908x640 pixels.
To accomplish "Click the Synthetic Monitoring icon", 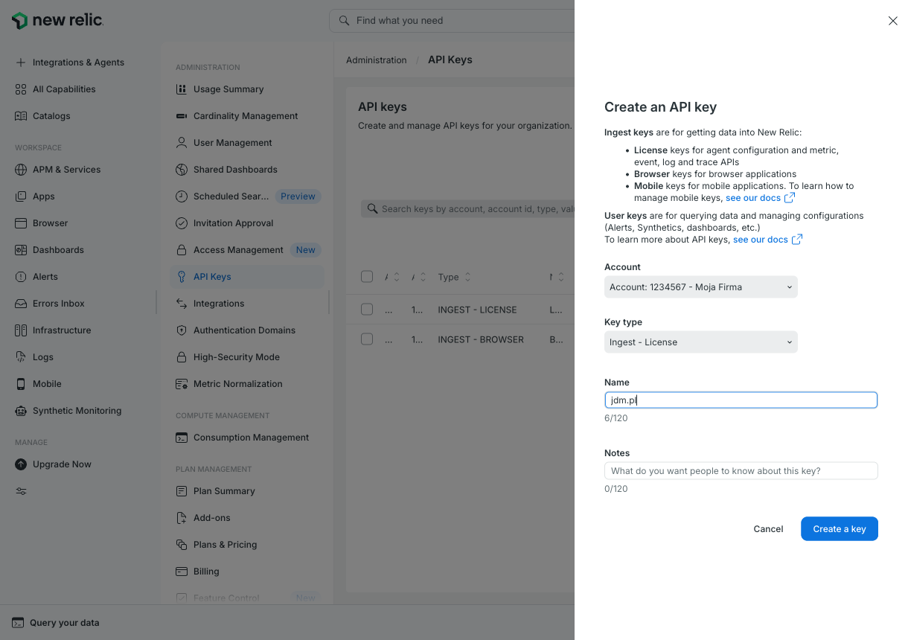I will (x=21, y=411).
